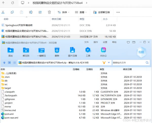The image size is (152, 123).
Task: Select Springboot开发环境说明 DOC file
Action: tap(59, 25)
